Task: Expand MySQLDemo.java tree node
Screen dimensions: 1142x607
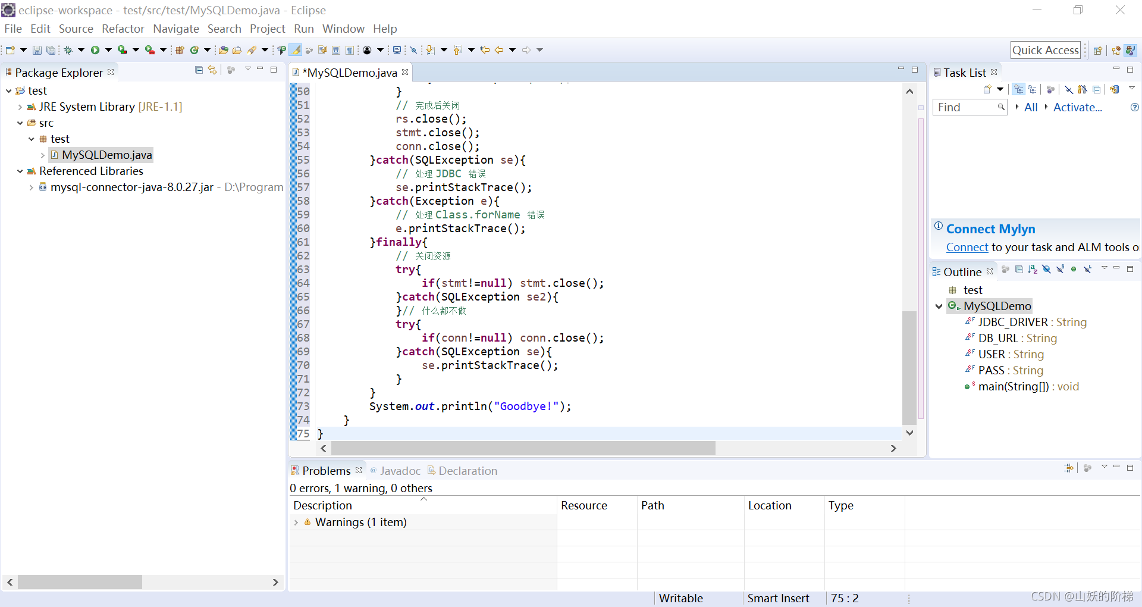Action: point(43,155)
